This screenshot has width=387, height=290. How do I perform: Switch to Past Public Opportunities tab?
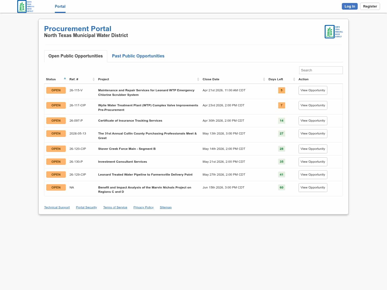(x=138, y=56)
